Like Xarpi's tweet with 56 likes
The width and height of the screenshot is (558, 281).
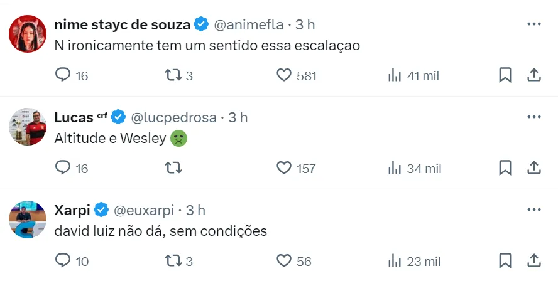285,260
